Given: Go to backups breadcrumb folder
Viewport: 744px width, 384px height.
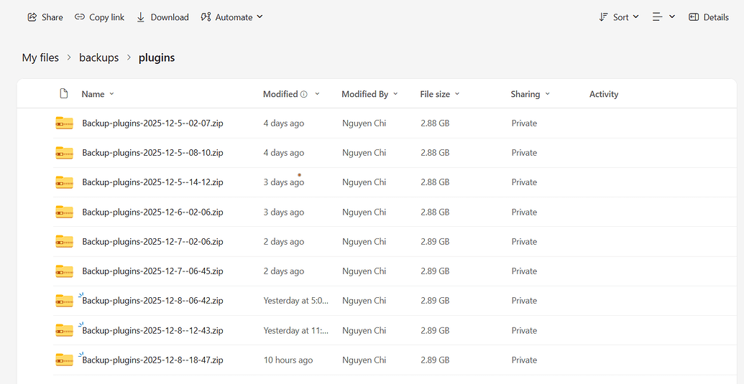Looking at the screenshot, I should (98, 57).
